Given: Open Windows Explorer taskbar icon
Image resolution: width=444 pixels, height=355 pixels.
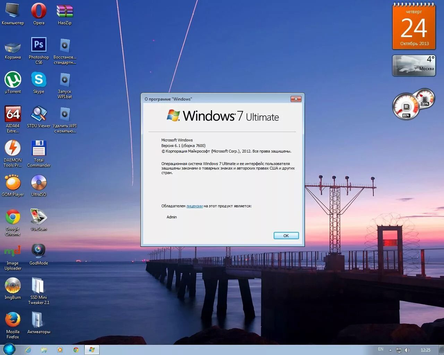Looking at the screenshot, I should point(44,350).
